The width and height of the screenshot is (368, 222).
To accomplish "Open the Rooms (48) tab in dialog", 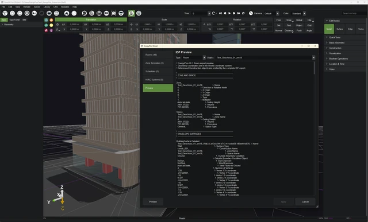I will (158, 55).
